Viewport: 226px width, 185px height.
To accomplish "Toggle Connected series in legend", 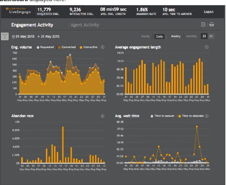I will coord(67,47).
